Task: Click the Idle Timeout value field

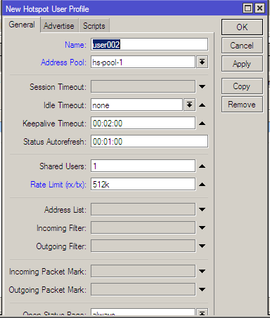Action: pos(136,105)
